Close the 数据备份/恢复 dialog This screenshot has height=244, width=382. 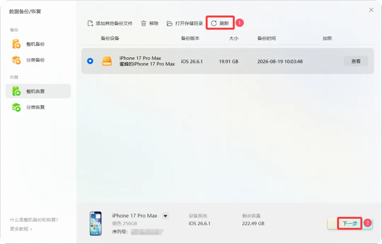click(x=371, y=10)
